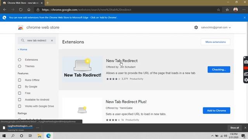The image size is (248, 139).
Task: Click the Productivity category under New Tab Redirect
Action: [136, 79]
